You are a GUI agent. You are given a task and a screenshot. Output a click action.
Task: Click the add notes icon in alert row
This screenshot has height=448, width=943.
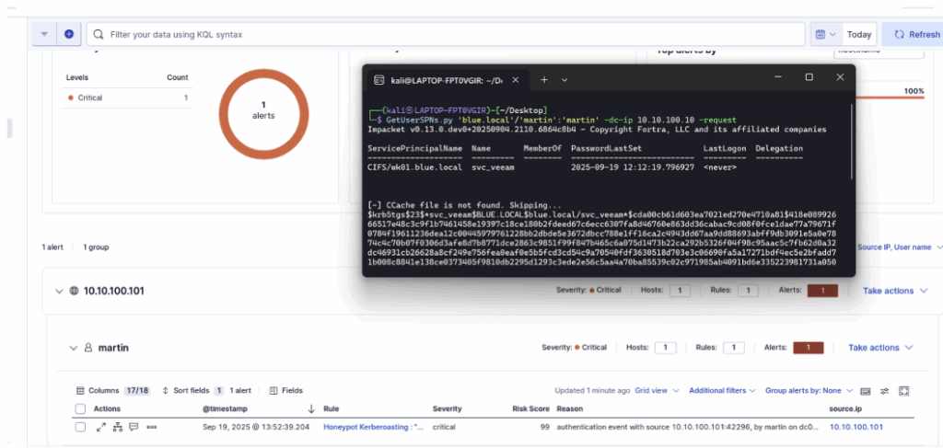[x=134, y=427]
